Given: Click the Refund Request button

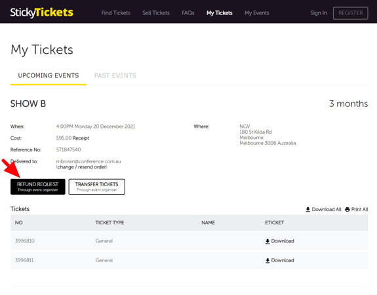Looking at the screenshot, I should pyautogui.click(x=38, y=187).
